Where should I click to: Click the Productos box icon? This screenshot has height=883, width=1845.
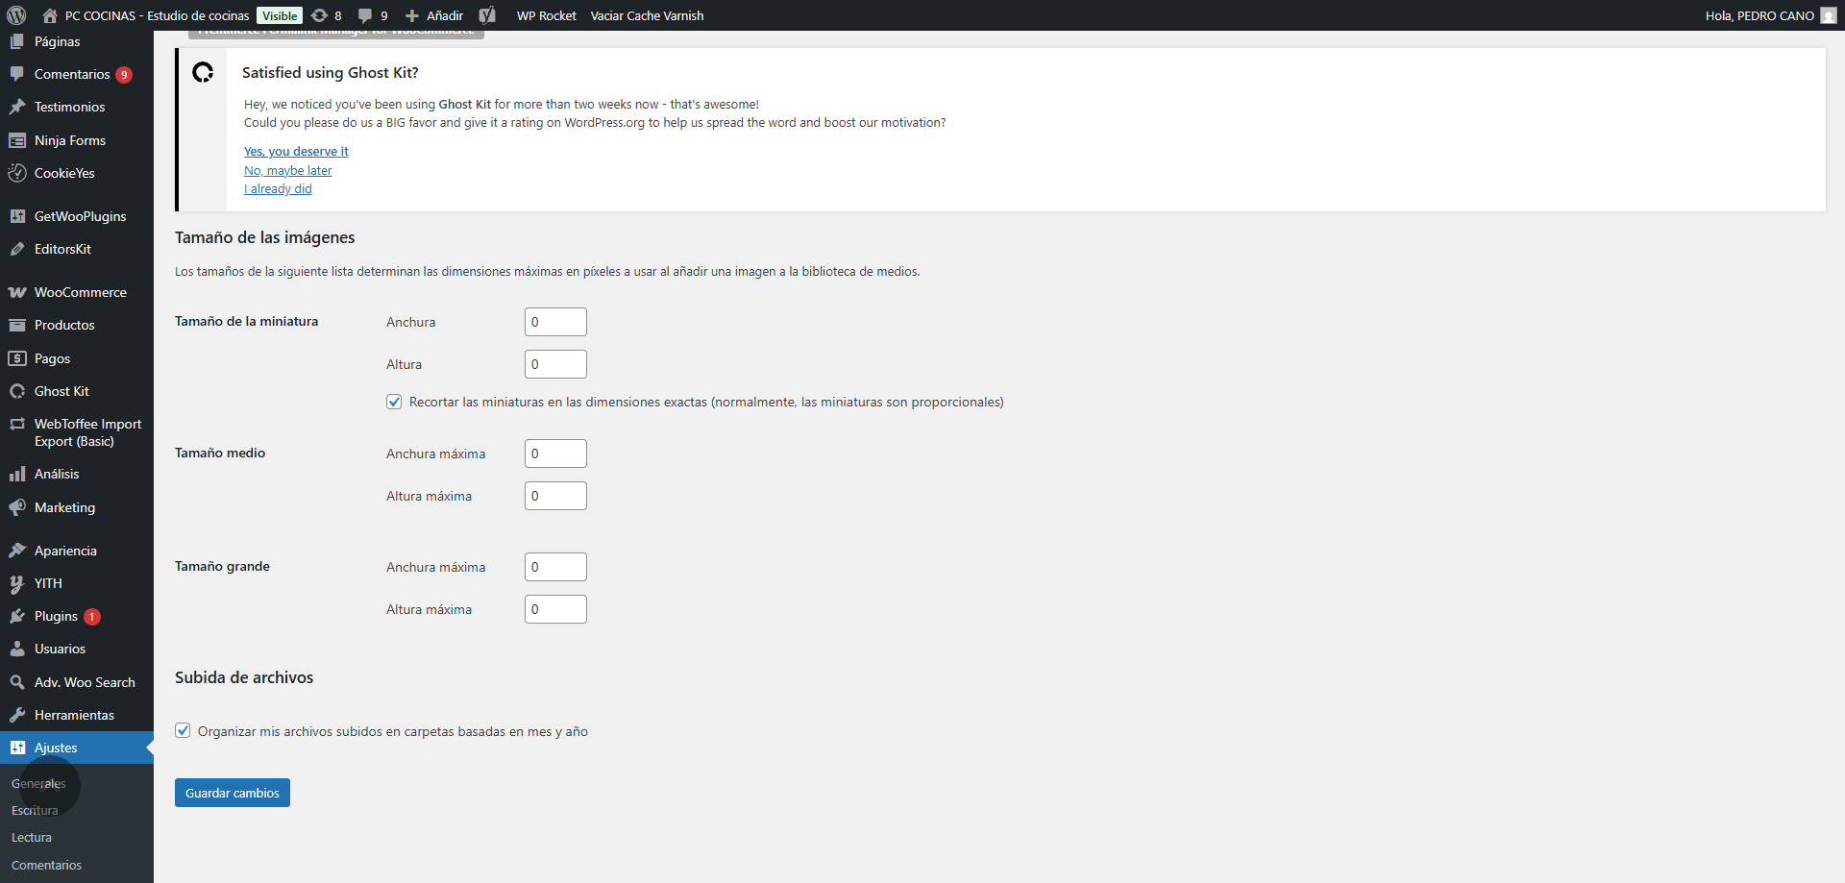pyautogui.click(x=17, y=325)
